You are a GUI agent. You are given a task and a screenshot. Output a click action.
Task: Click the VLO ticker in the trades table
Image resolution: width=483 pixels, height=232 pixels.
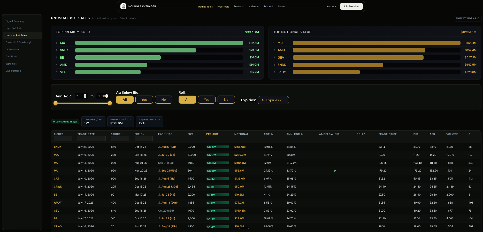(57, 155)
